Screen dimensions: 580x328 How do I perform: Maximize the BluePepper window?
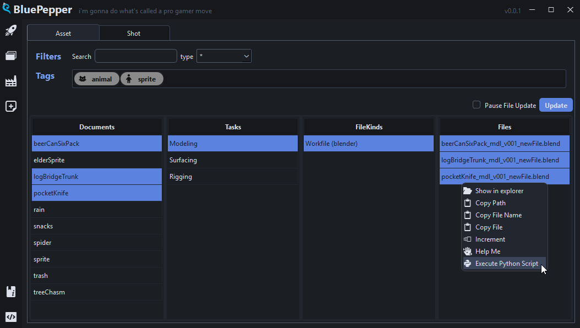pos(551,9)
